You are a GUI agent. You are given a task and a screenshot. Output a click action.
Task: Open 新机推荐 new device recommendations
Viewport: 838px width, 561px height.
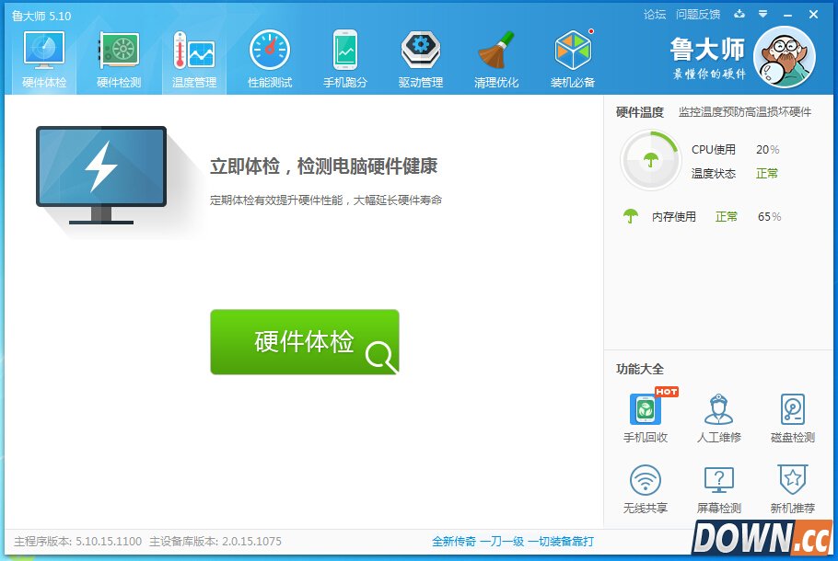tap(792, 488)
